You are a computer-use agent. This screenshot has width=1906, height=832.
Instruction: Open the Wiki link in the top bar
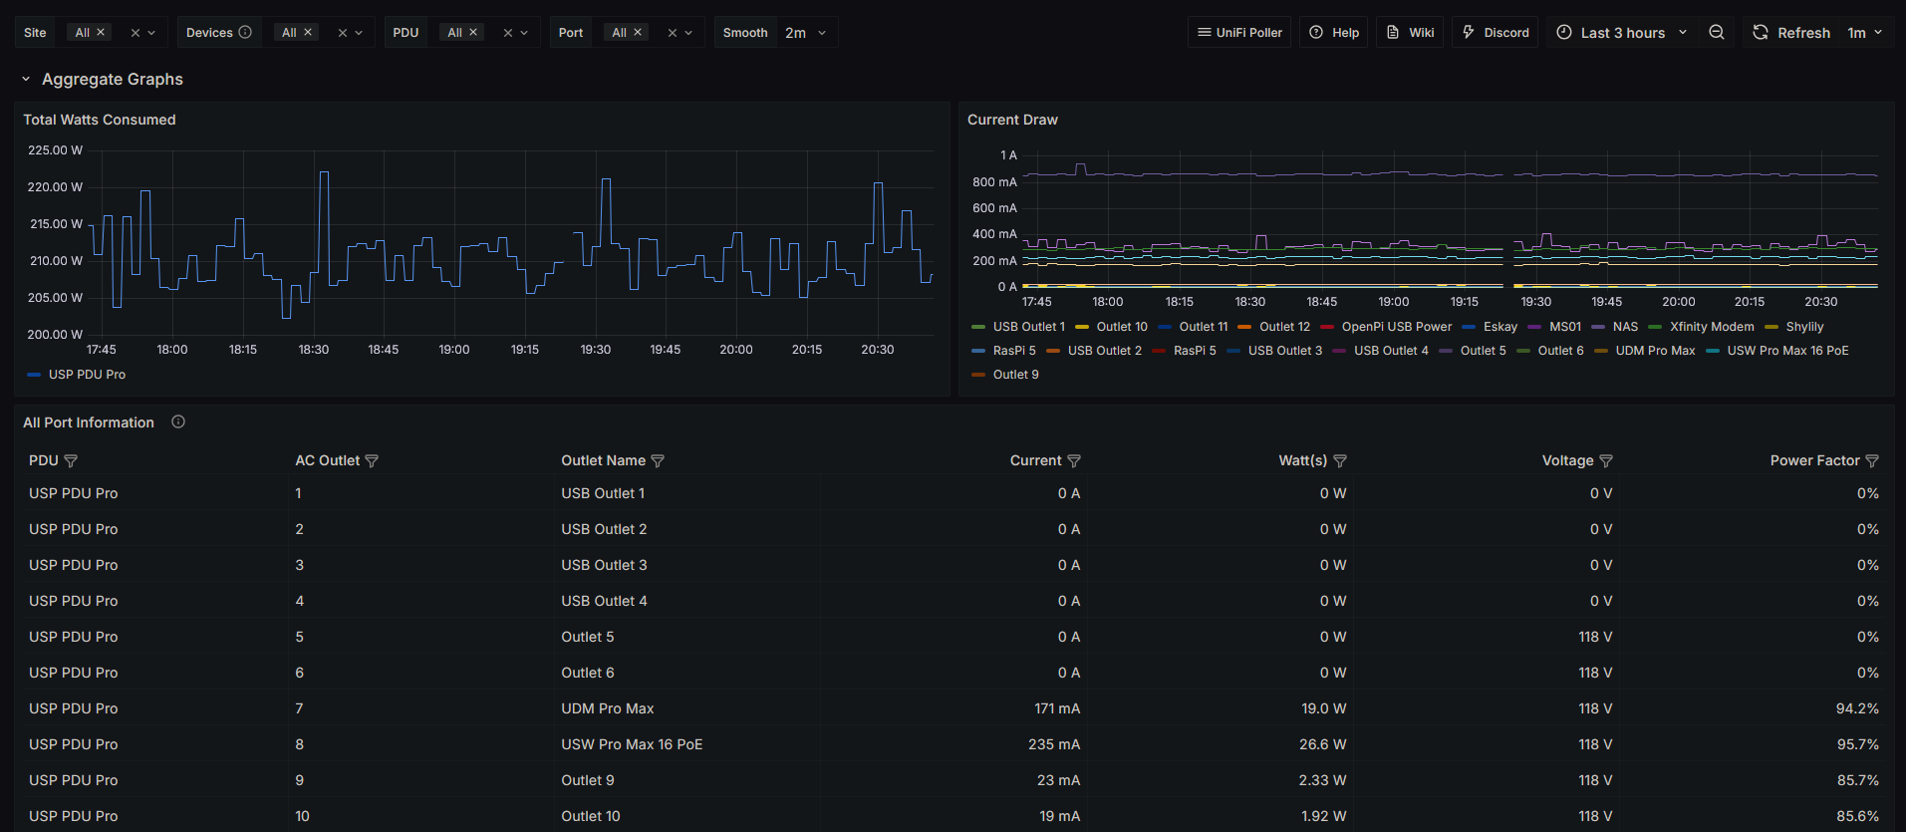click(1411, 33)
